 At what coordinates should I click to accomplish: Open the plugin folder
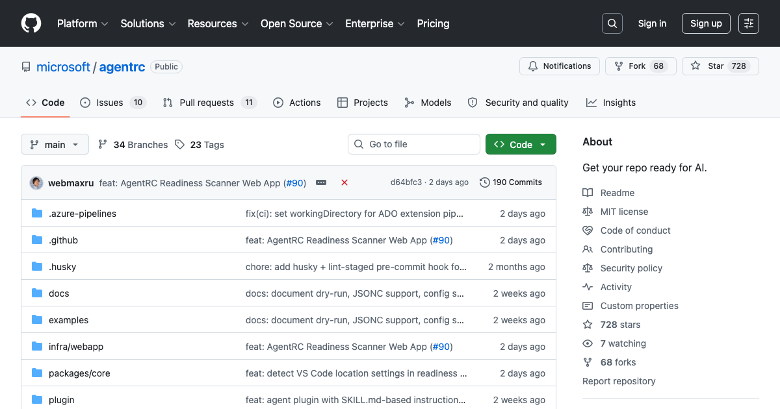tap(62, 400)
